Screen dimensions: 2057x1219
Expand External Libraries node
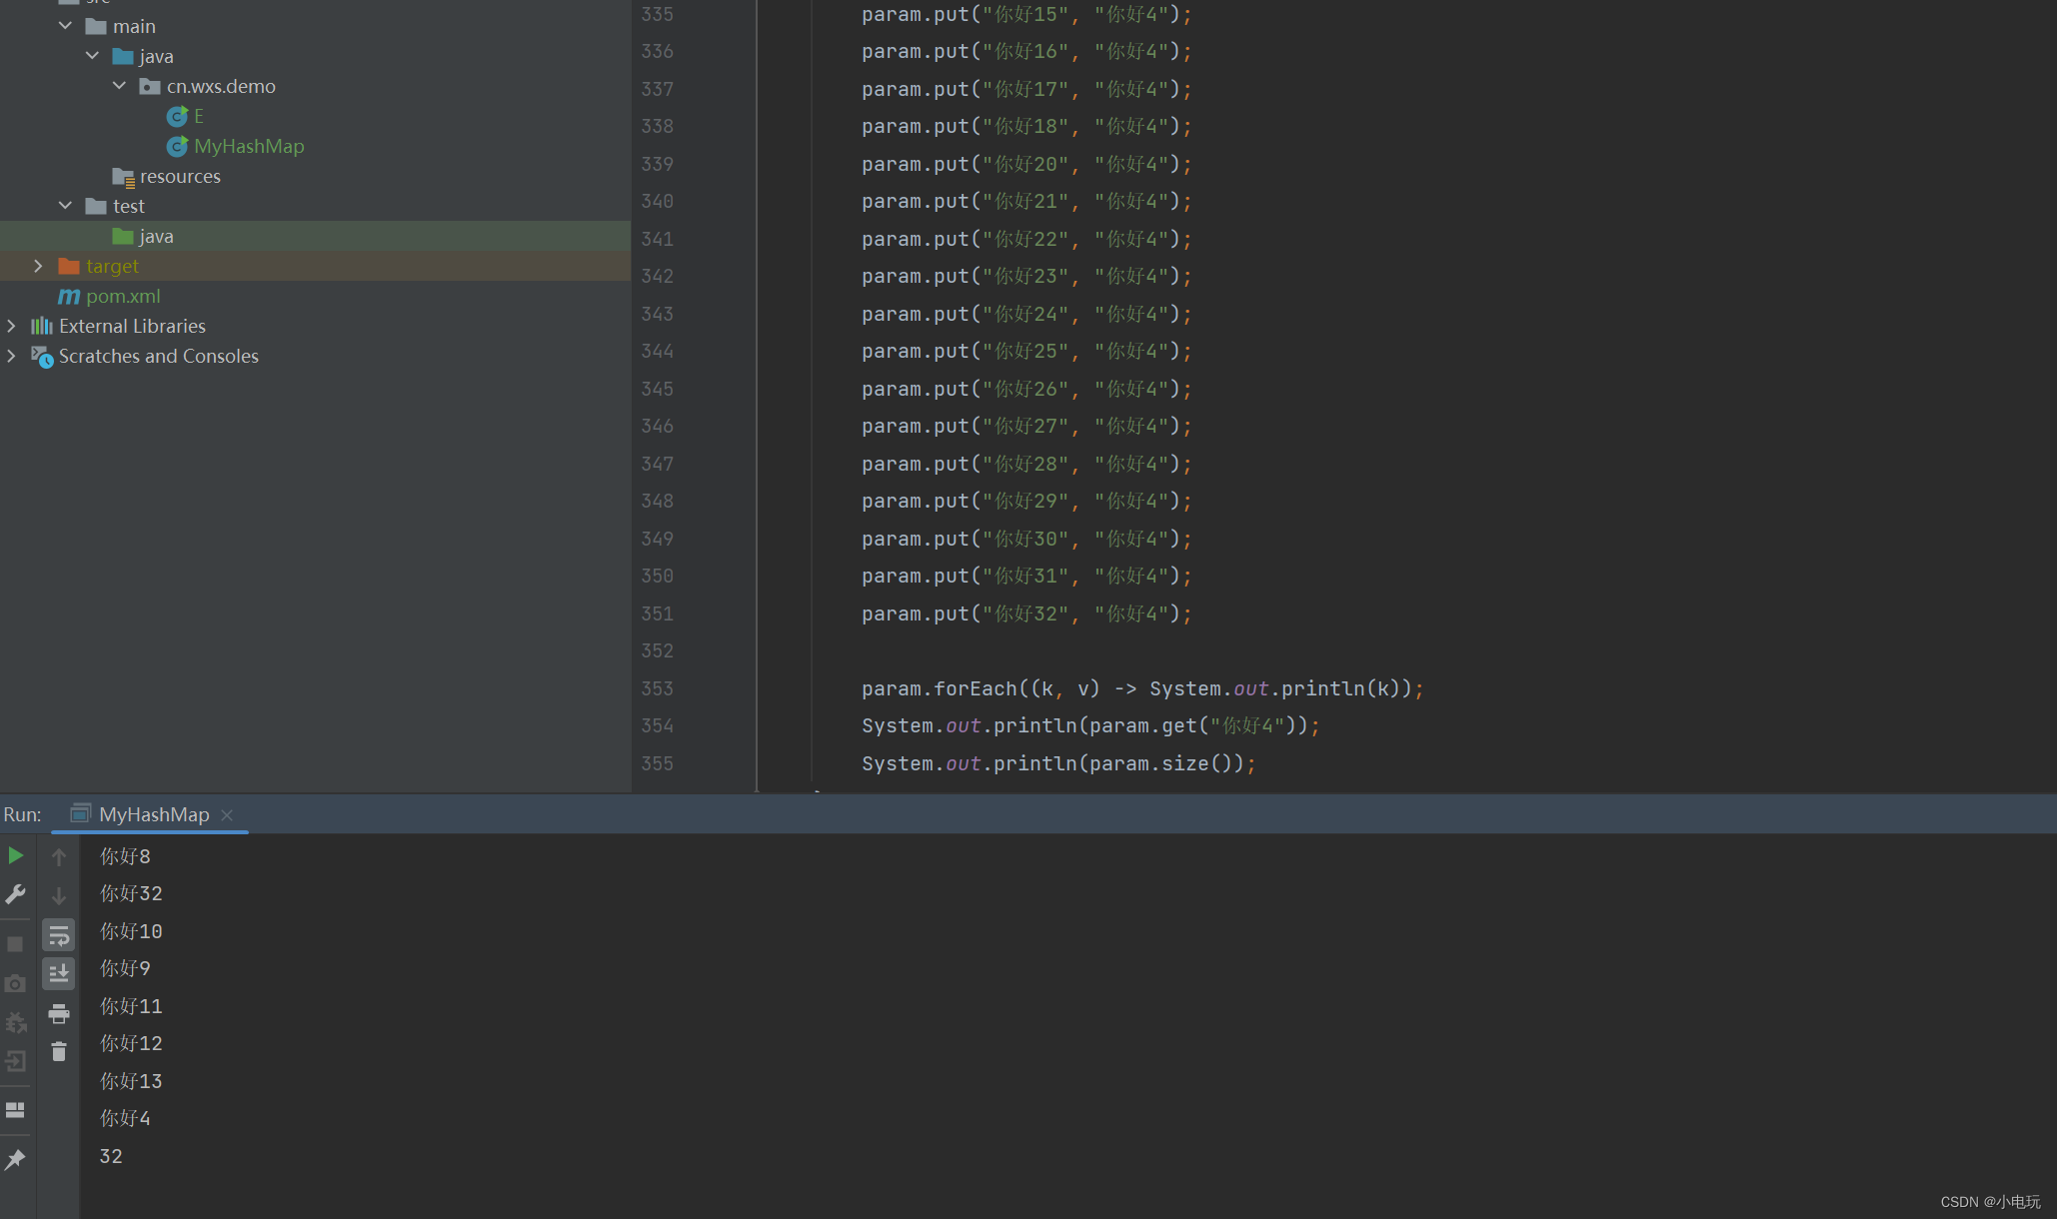pos(11,326)
